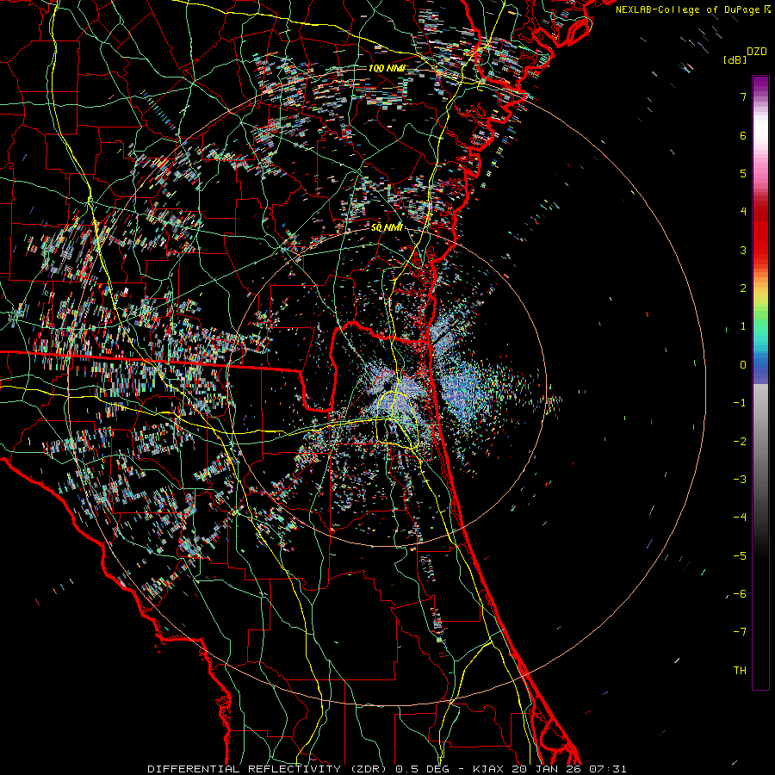
Task: Click the DZD colorbar title
Action: click(757, 52)
